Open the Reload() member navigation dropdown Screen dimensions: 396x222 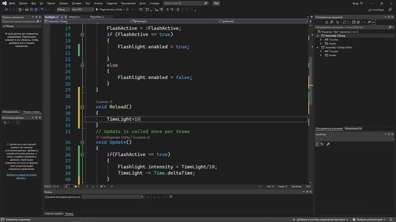point(264,22)
